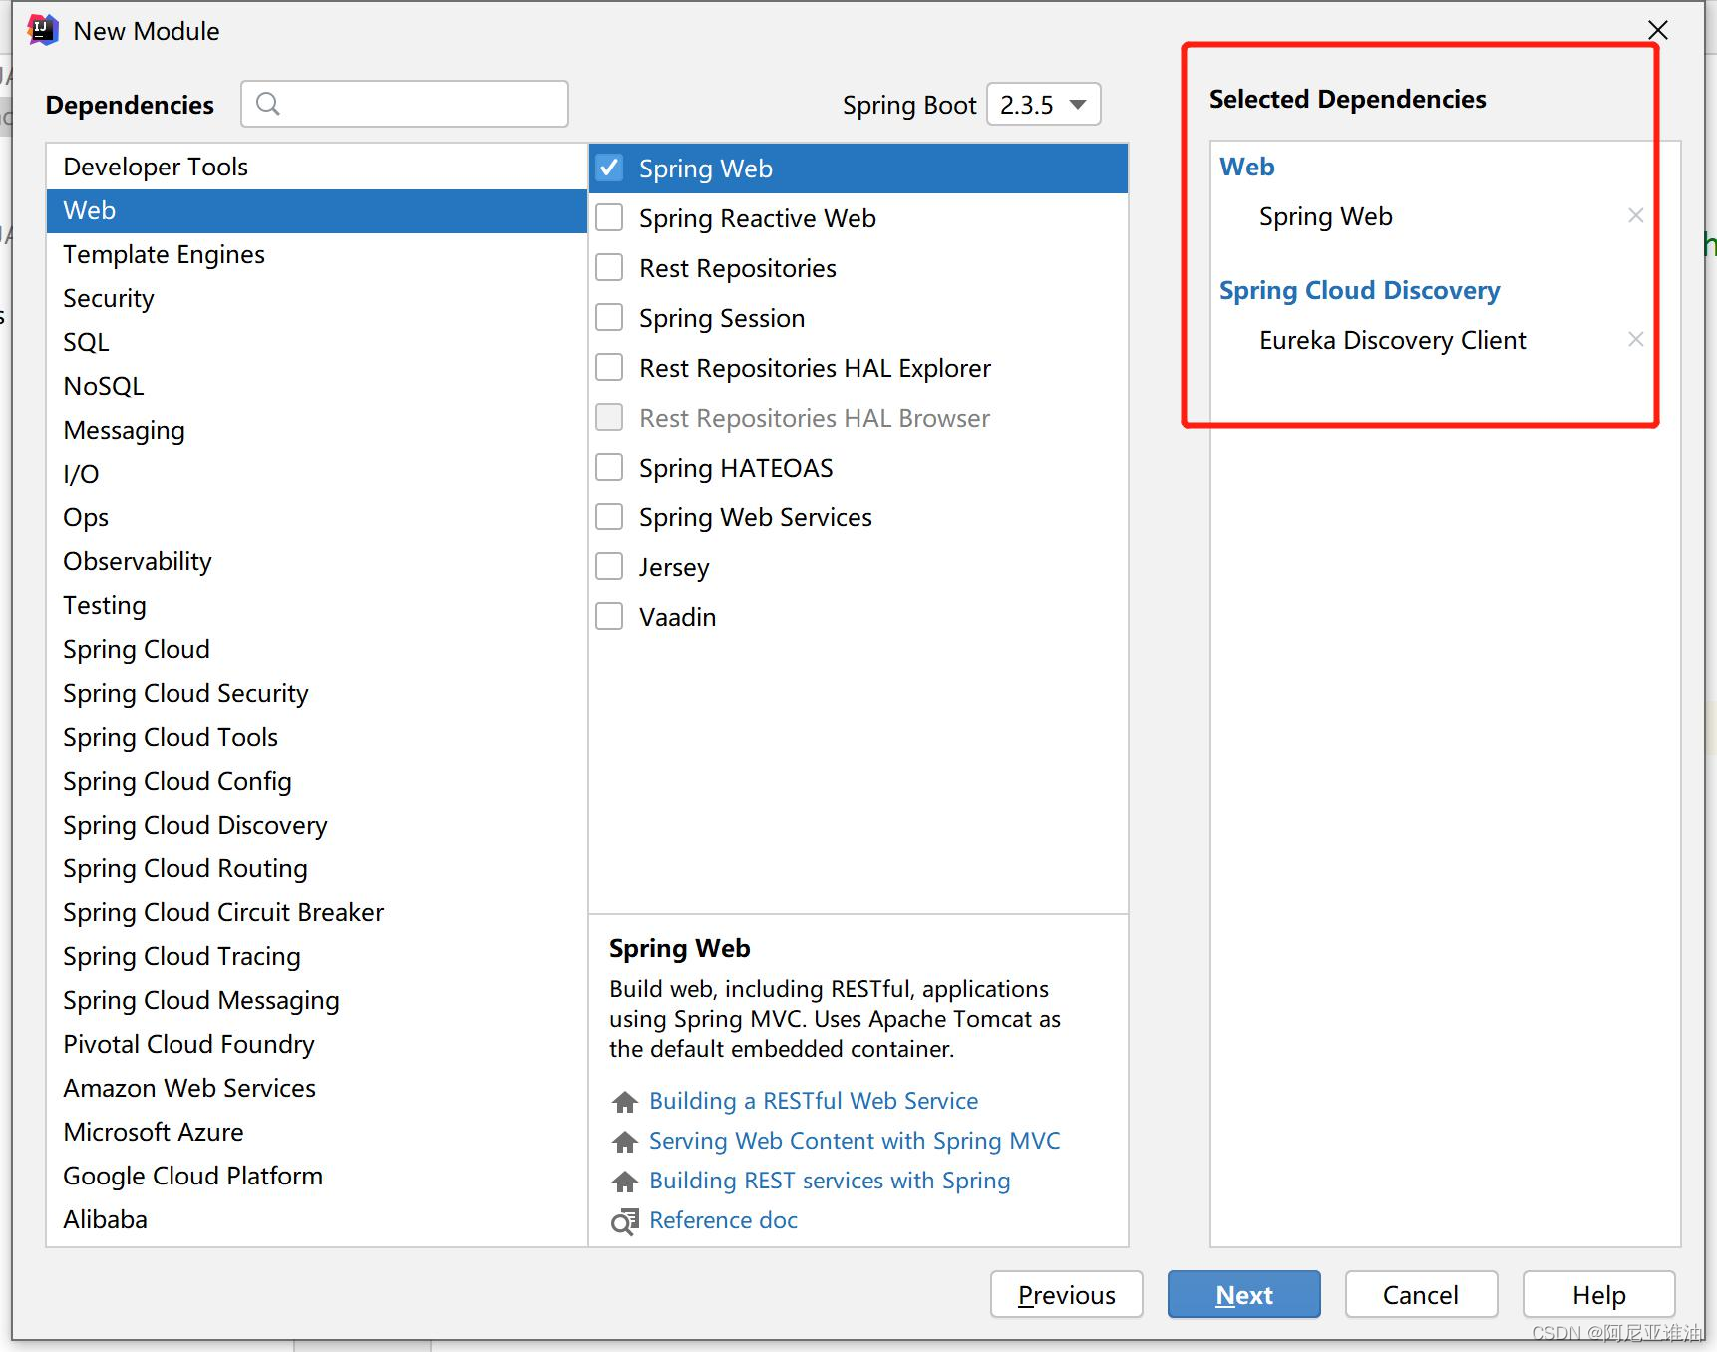Select the Developer Tools category
1717x1352 pixels.
[317, 167]
